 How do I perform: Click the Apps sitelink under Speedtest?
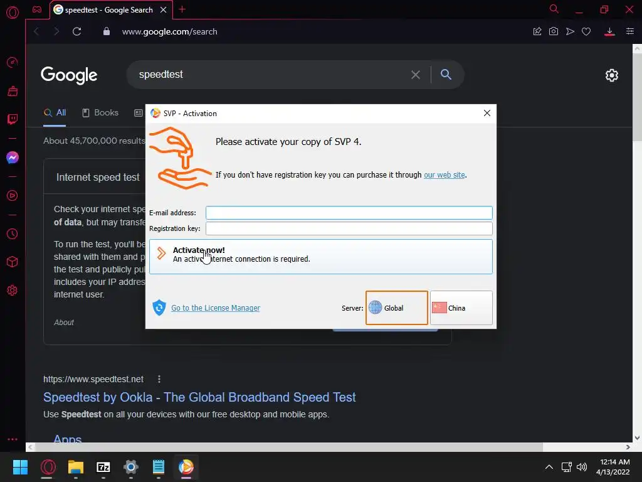tap(68, 439)
